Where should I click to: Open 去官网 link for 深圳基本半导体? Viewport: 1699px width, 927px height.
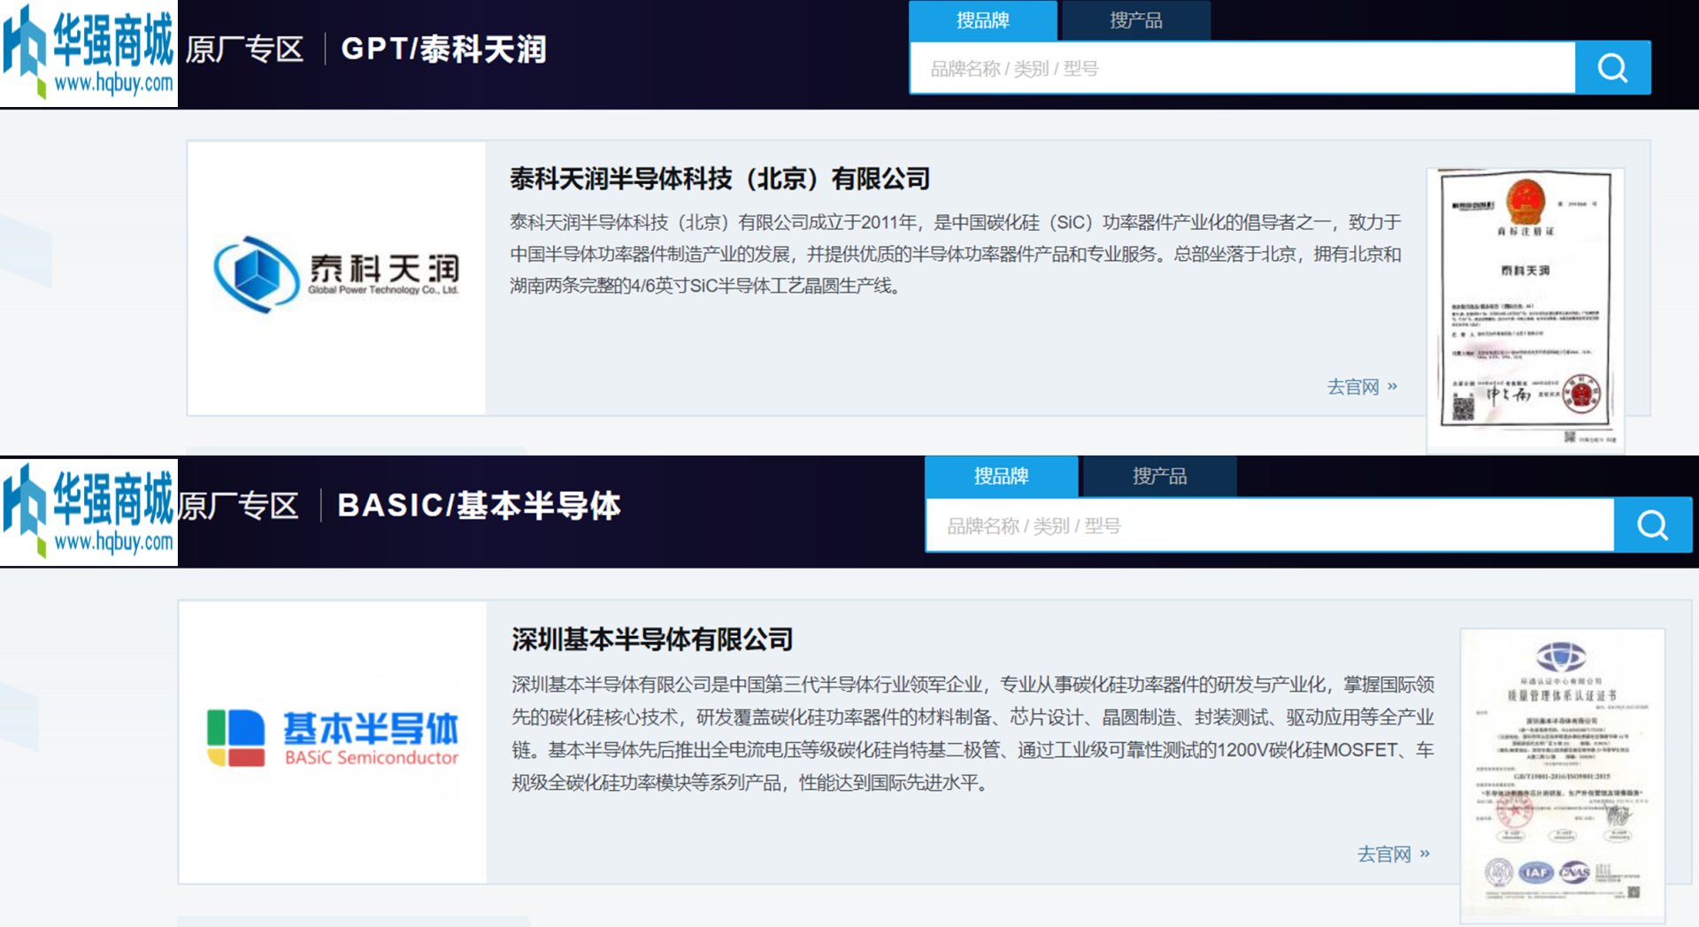pyautogui.click(x=1393, y=854)
